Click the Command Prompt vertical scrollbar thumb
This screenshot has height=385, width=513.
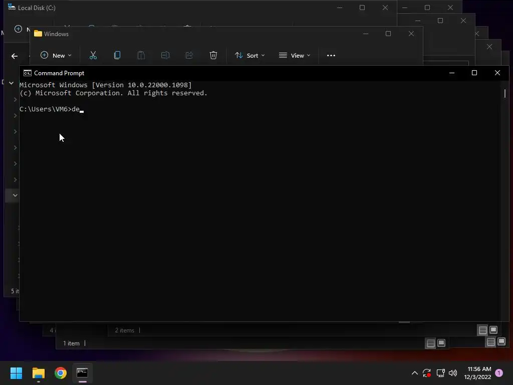tap(505, 93)
